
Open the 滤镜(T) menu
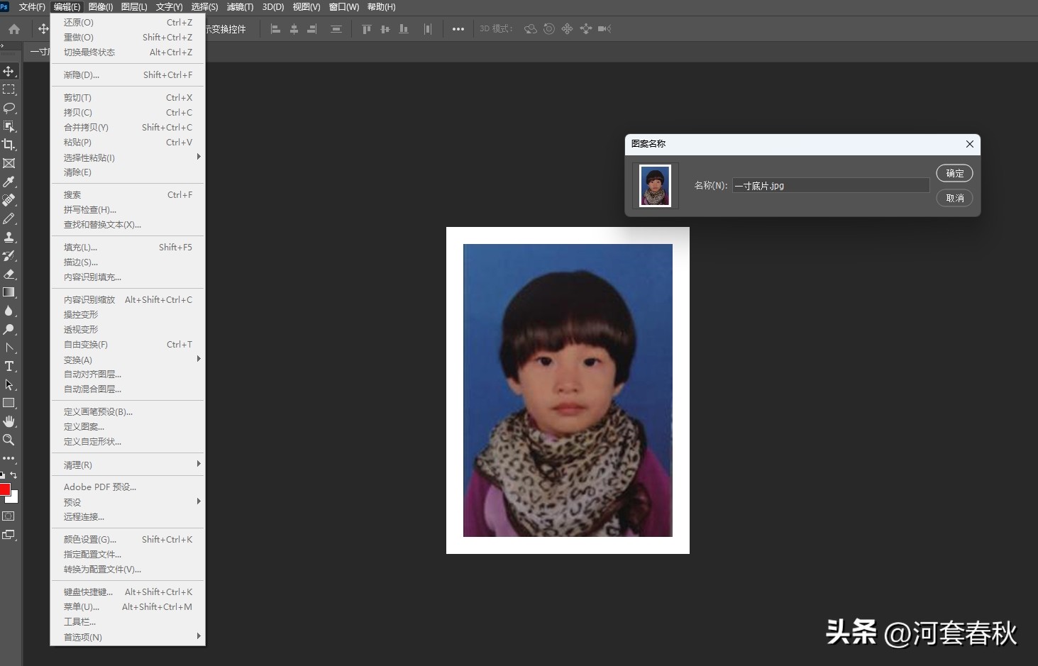tap(240, 7)
